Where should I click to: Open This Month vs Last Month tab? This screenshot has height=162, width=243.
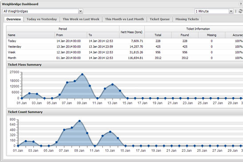[125, 19]
